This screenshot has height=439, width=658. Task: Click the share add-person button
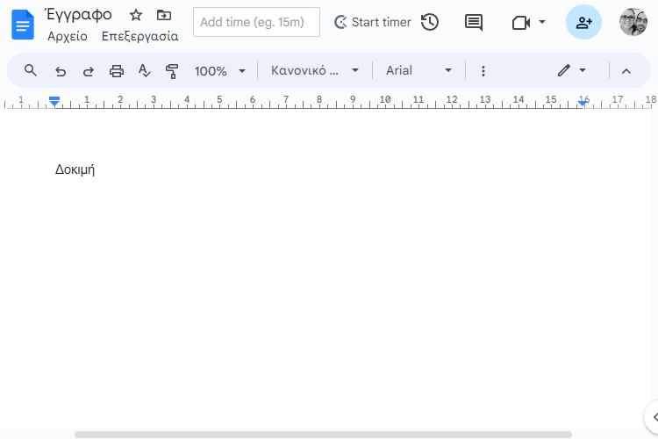tap(583, 22)
